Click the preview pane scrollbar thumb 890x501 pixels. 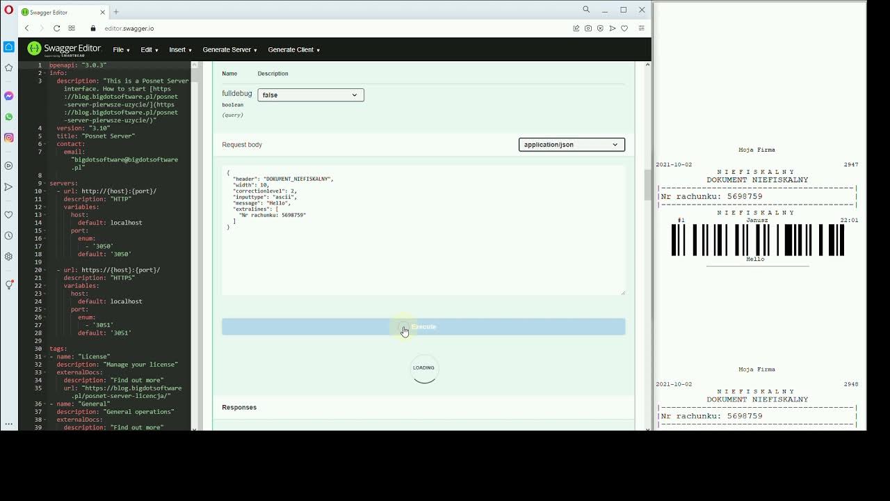pos(647,184)
